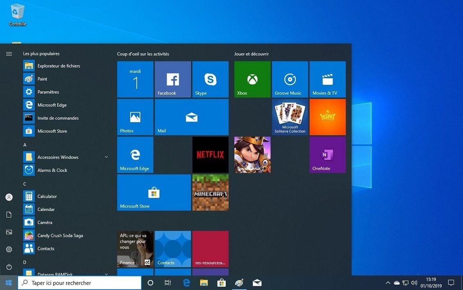The width and height of the screenshot is (463, 290).
Task: Launch Netflix tile
Action: [210, 154]
